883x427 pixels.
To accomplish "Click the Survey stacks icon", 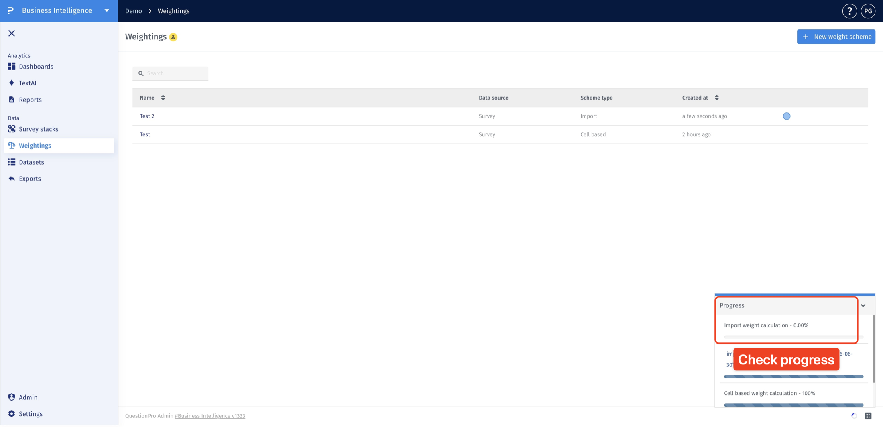I will point(12,129).
